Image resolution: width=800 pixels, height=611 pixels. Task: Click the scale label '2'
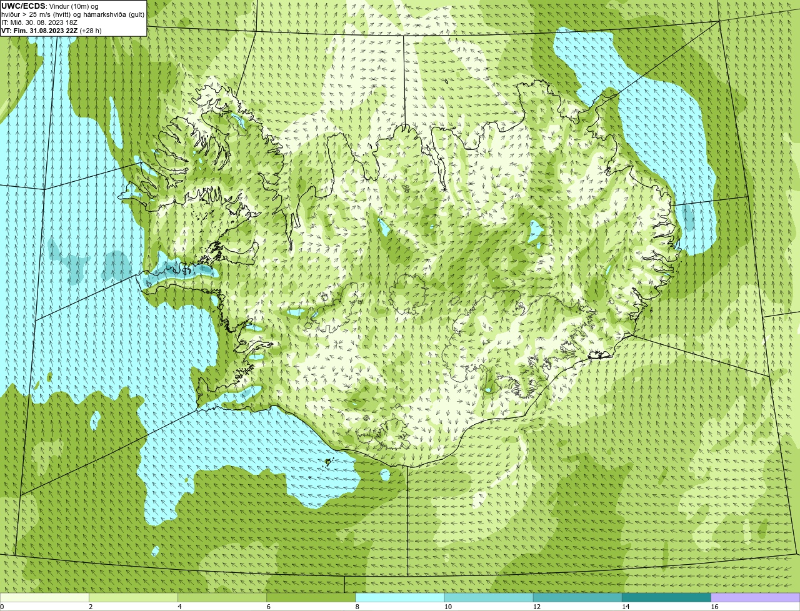coord(91,607)
